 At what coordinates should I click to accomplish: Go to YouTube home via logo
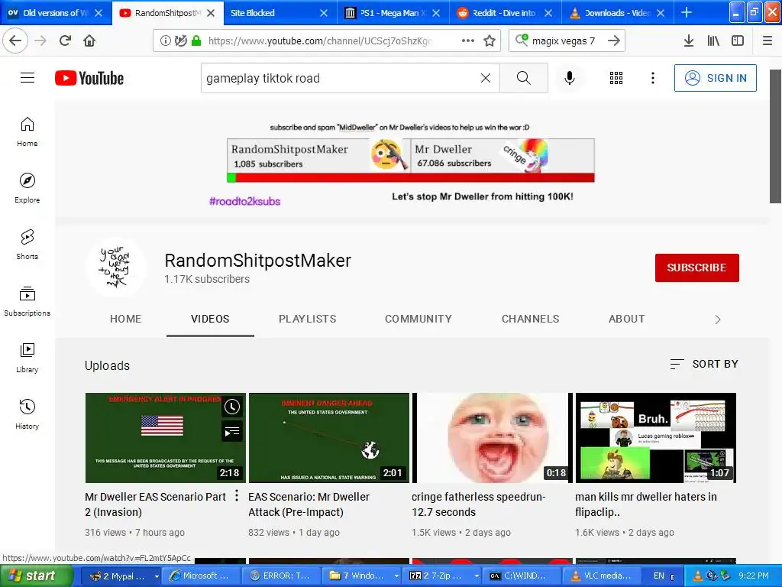pos(89,78)
